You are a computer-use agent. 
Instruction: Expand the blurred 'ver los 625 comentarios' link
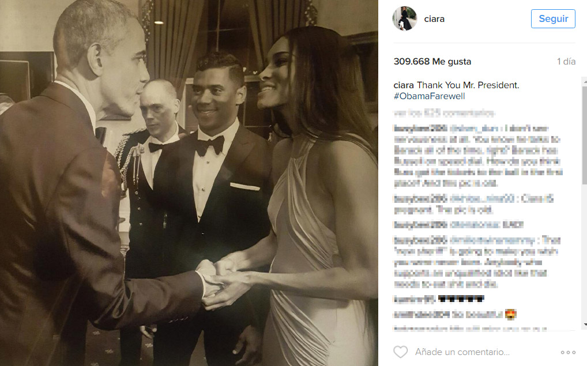[x=444, y=112]
